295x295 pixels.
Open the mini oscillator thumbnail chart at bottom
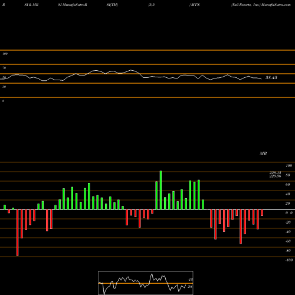click(146, 283)
